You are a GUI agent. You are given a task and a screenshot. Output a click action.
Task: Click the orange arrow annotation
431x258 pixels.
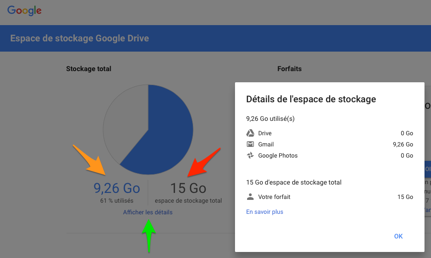[x=90, y=160]
